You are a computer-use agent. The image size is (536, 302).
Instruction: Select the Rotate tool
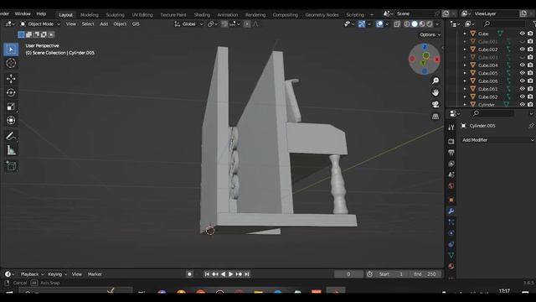(11, 93)
